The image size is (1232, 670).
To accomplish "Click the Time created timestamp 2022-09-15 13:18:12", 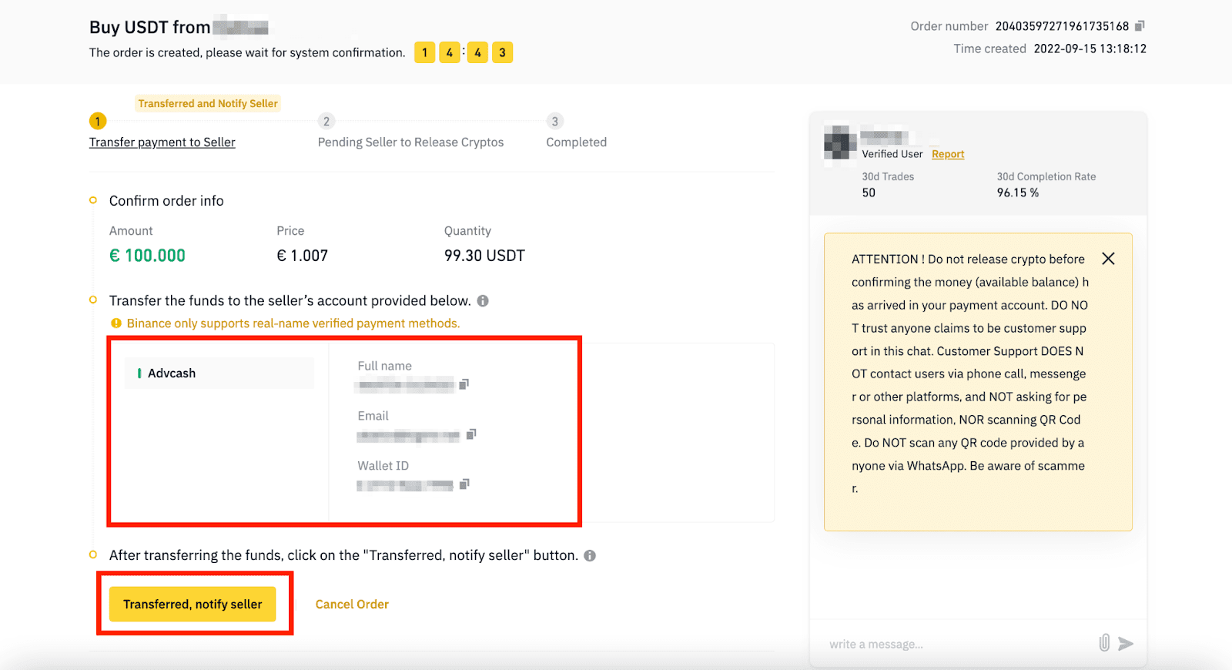I will 1090,49.
